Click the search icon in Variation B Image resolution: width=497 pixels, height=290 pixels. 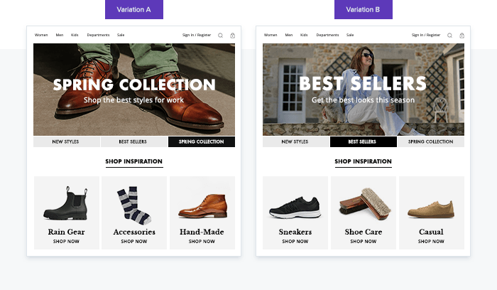(449, 36)
